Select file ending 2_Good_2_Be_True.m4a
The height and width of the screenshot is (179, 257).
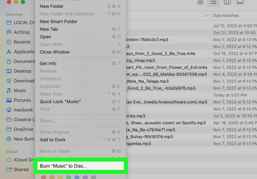tap(192, 54)
